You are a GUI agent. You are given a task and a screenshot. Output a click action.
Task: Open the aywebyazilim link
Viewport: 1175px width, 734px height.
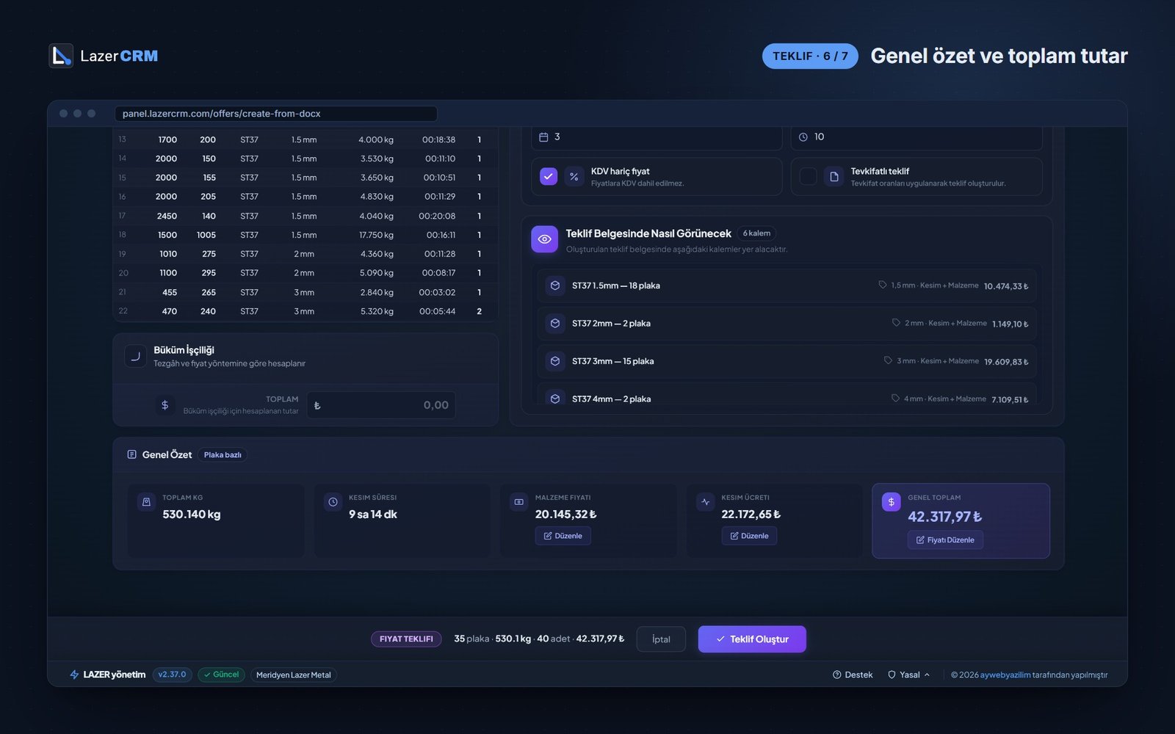(x=1005, y=675)
